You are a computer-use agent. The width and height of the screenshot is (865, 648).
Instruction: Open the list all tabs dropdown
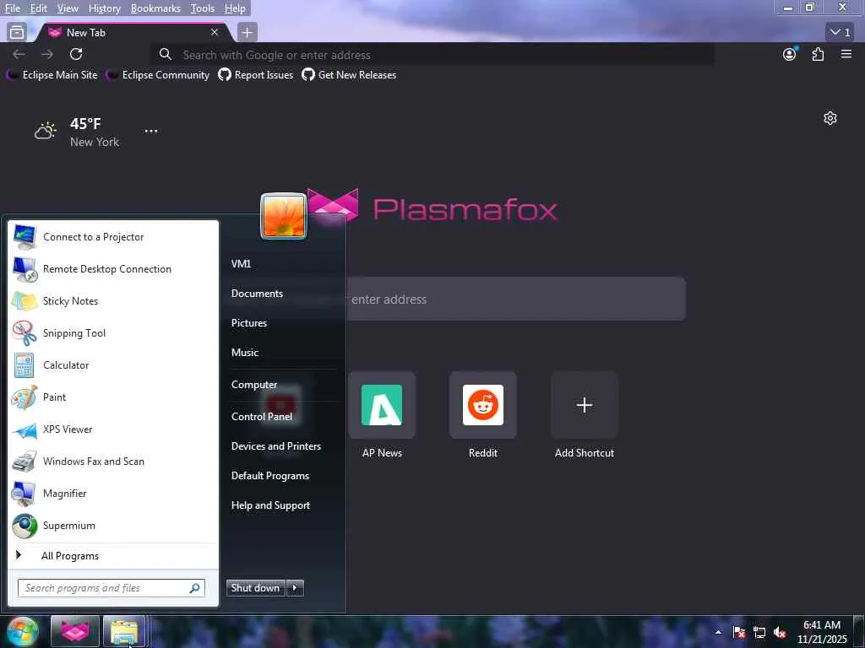point(841,33)
